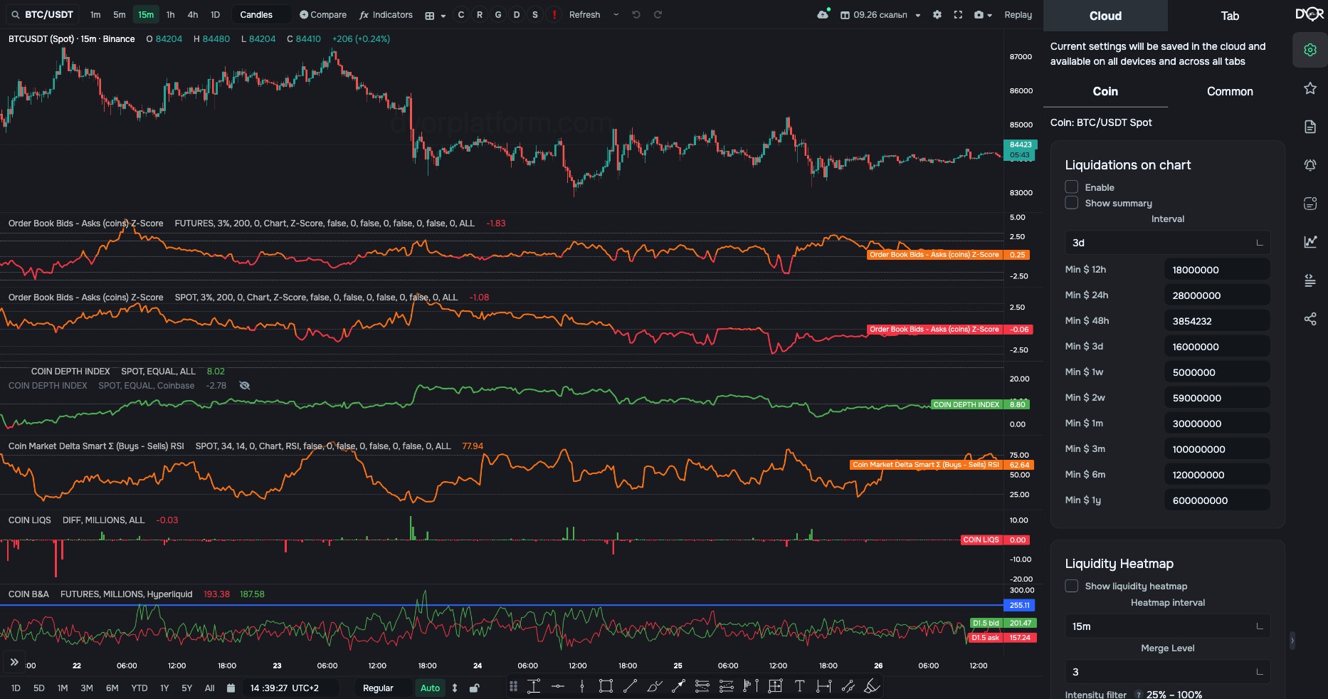1328x699 pixels.
Task: Open the document notes icon in the sidebar
Action: (x=1310, y=127)
